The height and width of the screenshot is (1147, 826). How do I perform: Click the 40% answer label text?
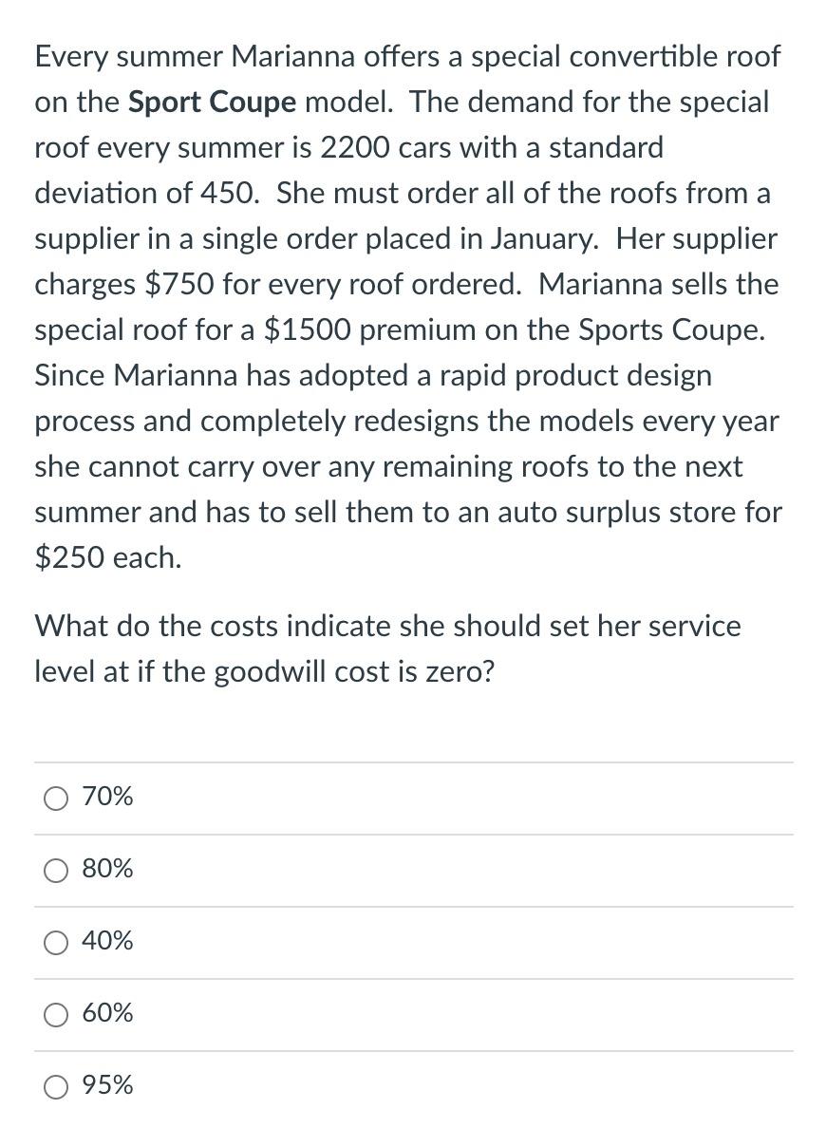click(x=108, y=941)
